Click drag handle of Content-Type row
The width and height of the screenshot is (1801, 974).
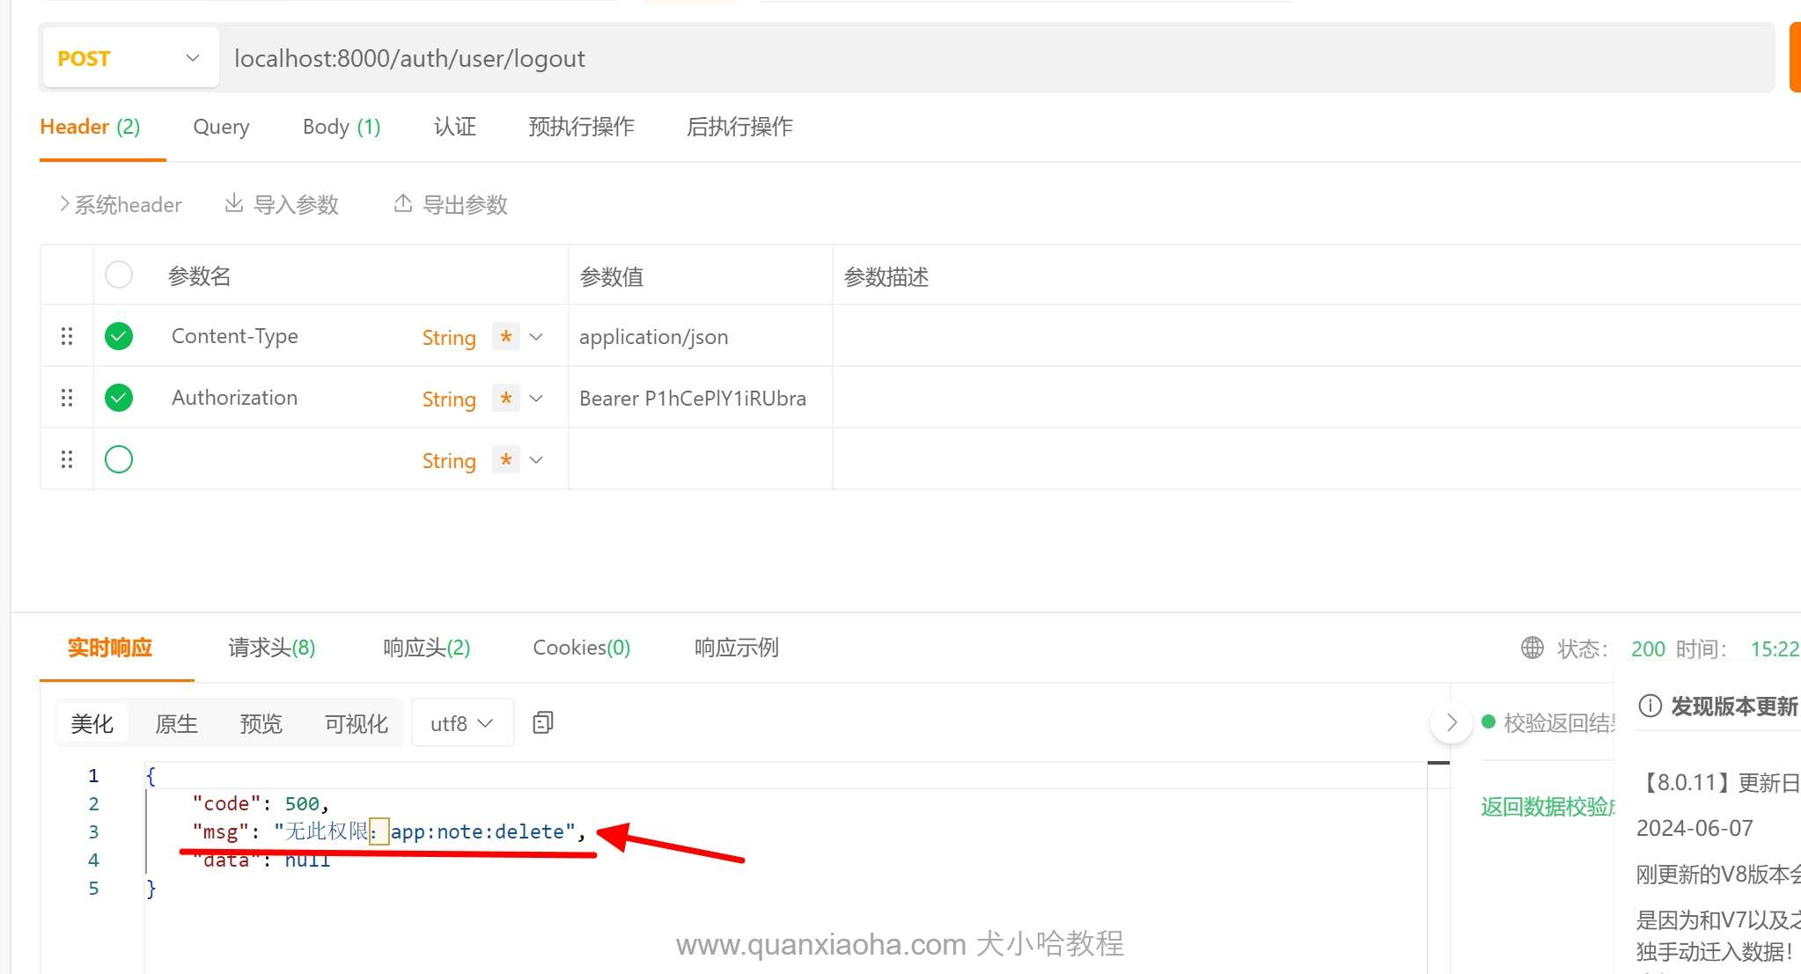(x=67, y=336)
